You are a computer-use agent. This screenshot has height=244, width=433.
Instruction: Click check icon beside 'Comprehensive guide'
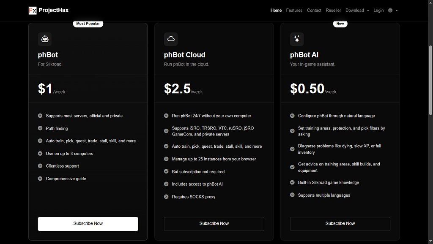40,179
